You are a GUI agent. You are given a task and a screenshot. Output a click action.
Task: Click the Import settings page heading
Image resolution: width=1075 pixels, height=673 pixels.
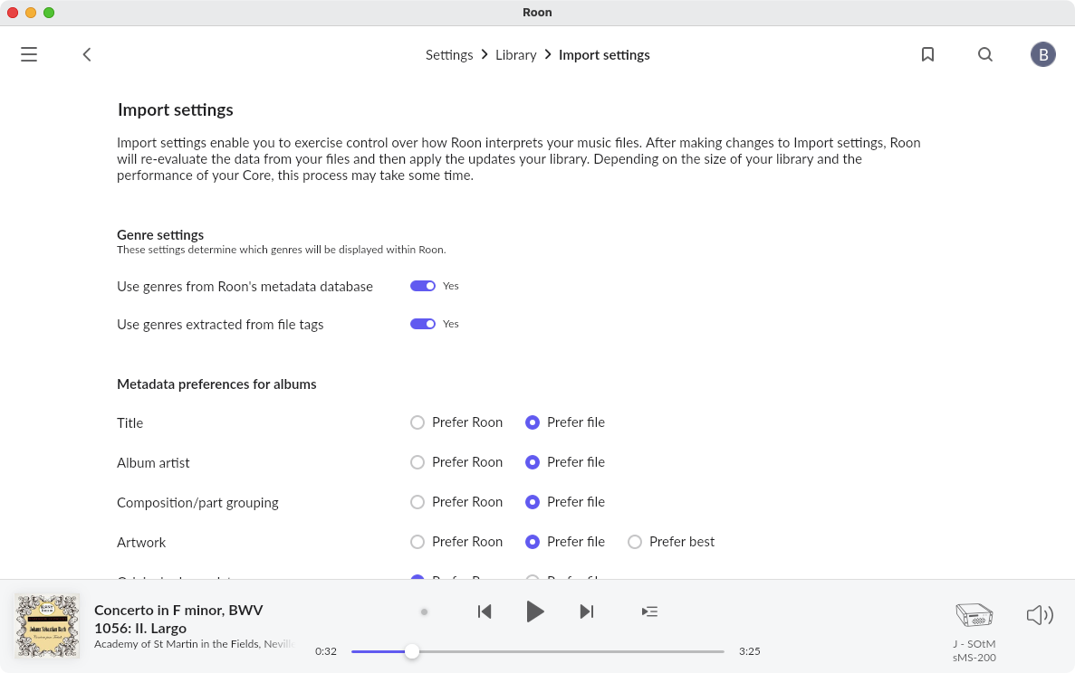(x=176, y=109)
